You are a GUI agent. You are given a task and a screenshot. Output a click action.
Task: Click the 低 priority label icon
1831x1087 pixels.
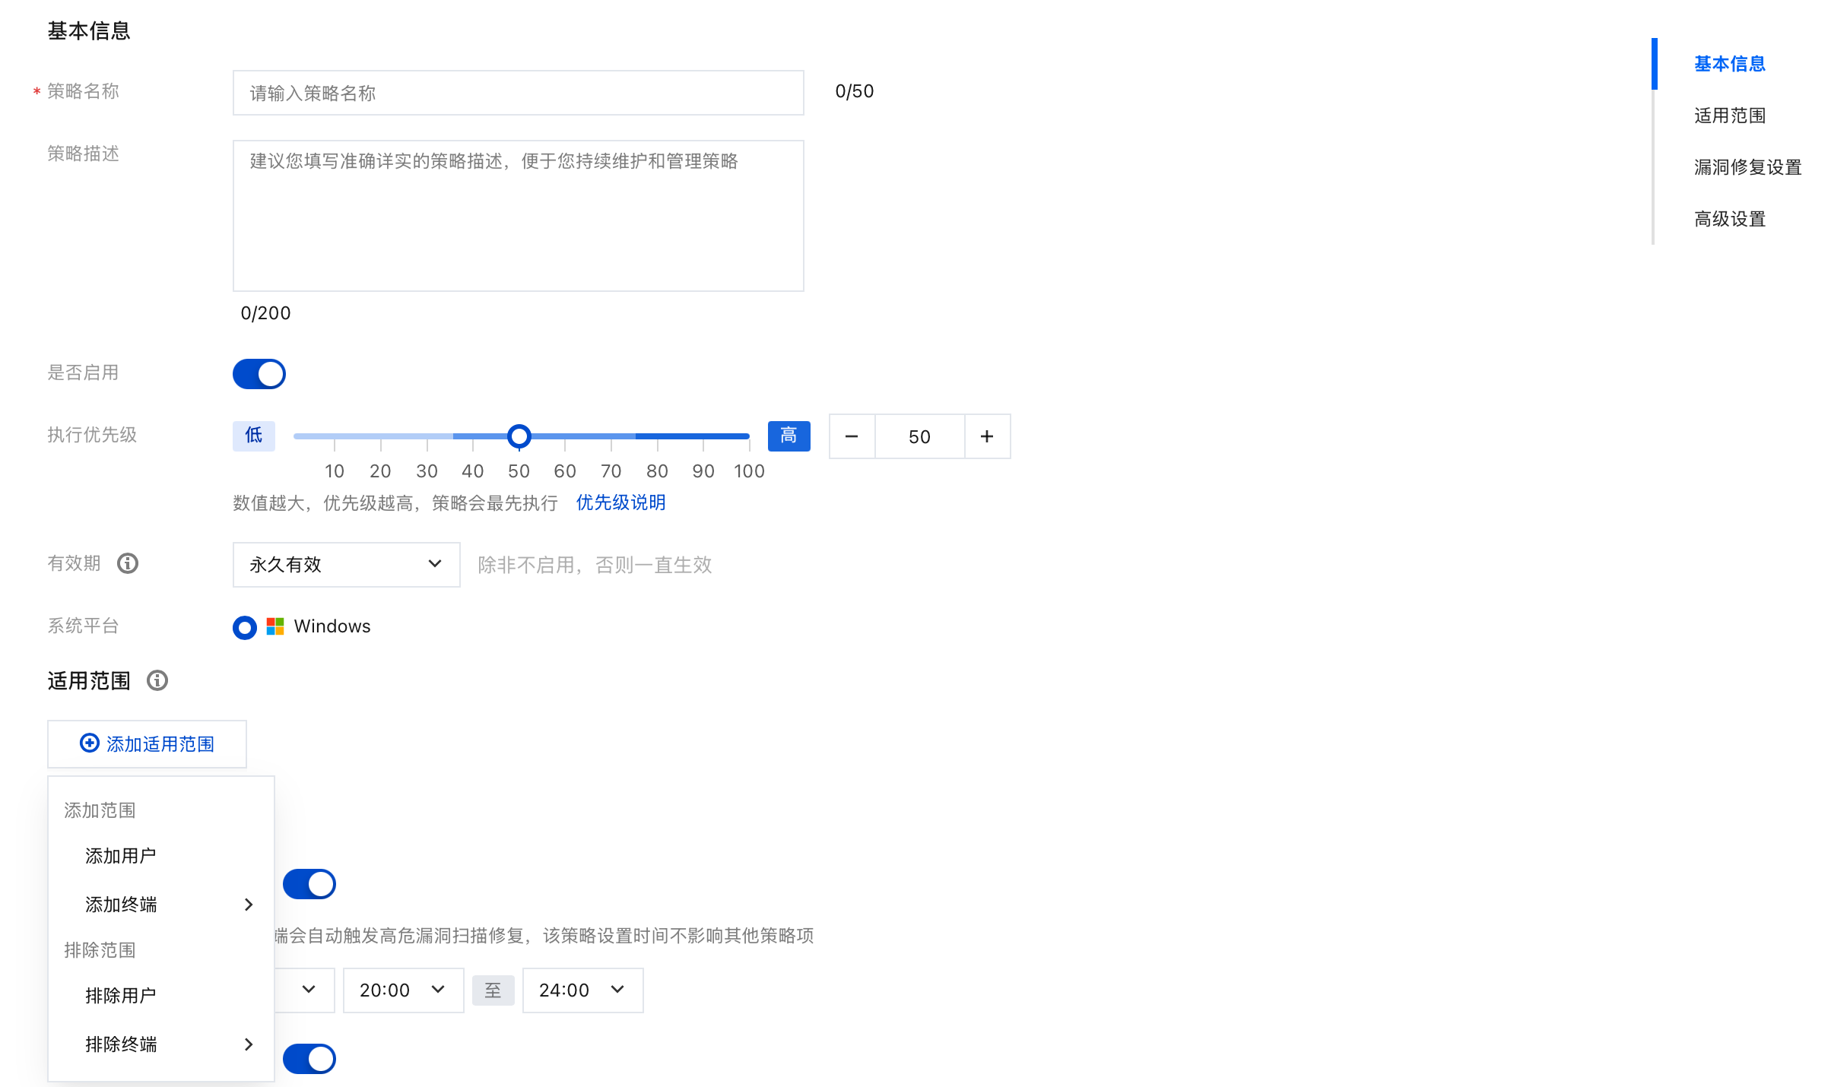253,436
